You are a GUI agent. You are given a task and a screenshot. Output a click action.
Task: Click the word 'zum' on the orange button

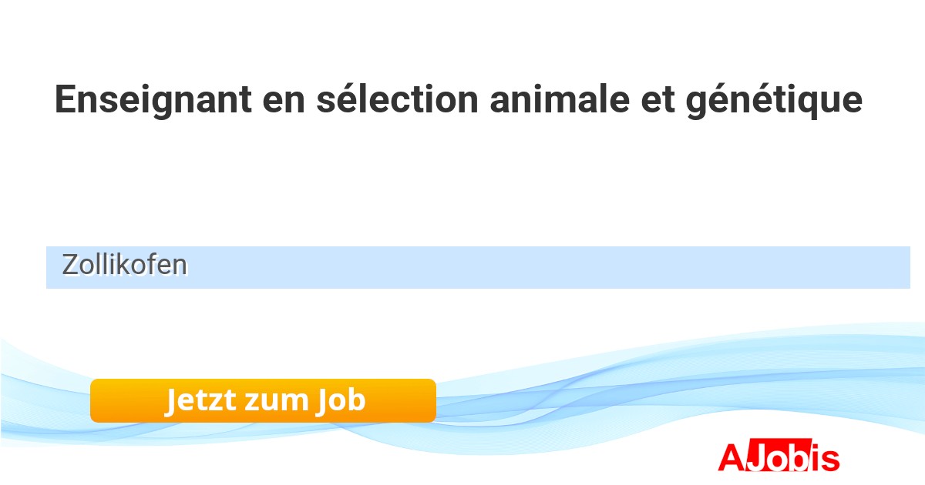[x=275, y=400]
